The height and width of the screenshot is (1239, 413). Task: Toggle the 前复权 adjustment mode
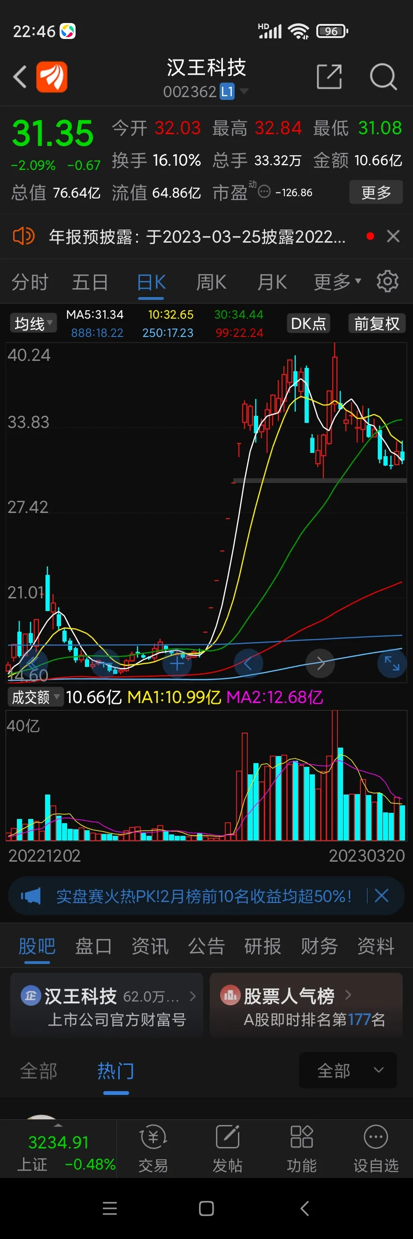tap(377, 323)
